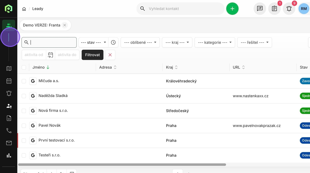Open the notifications bell with 9 badge
The width and height of the screenshot is (310, 173).
point(289,9)
